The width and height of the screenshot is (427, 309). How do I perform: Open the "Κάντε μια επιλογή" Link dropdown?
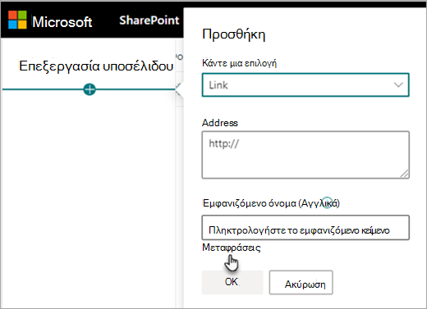(x=305, y=85)
